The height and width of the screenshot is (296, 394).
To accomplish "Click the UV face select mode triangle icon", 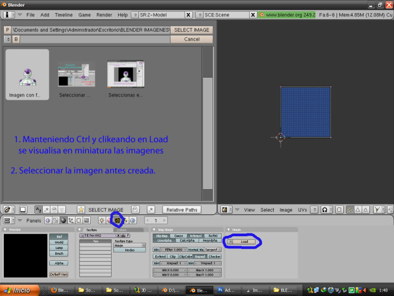I will [x=366, y=209].
